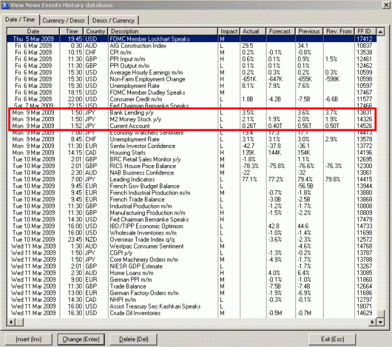Select the AIG Construction Index row
Screen dimensions: 392x347
tap(192, 46)
